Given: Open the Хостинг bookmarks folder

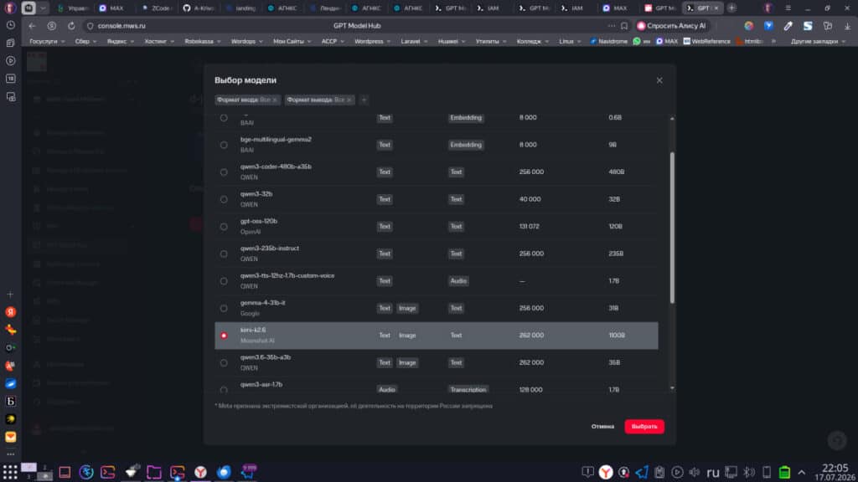Looking at the screenshot, I should tap(158, 42).
